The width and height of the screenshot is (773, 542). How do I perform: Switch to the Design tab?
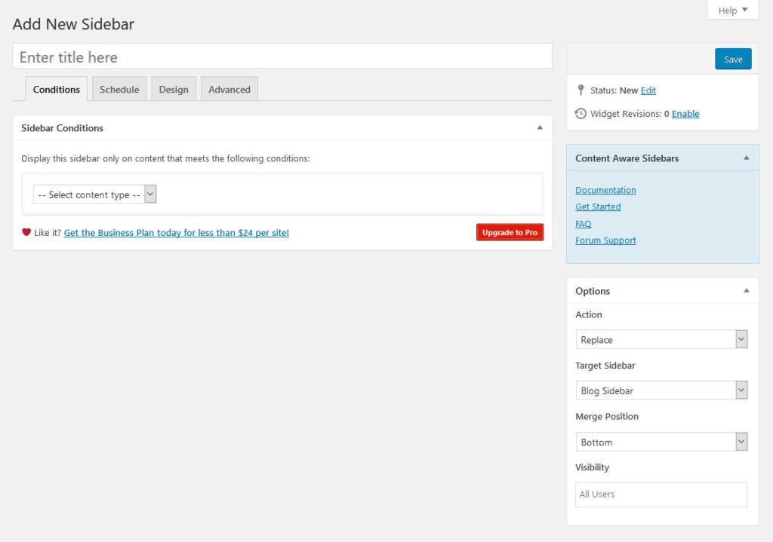173,89
